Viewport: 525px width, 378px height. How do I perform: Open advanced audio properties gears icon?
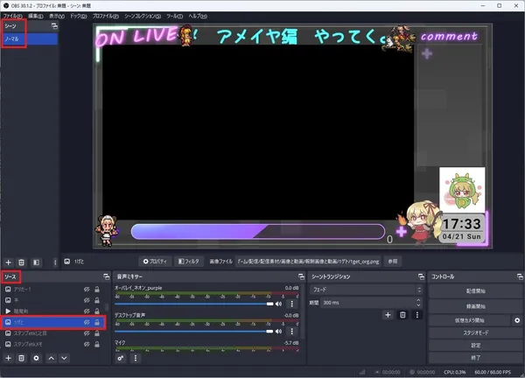121,358
